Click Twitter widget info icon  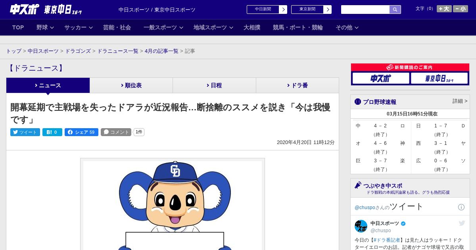click(461, 207)
